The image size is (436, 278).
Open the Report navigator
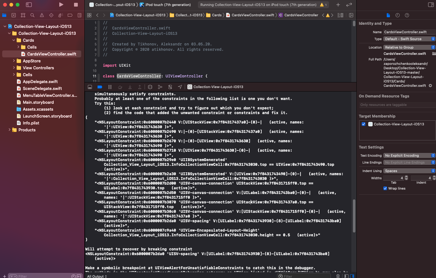click(x=79, y=15)
